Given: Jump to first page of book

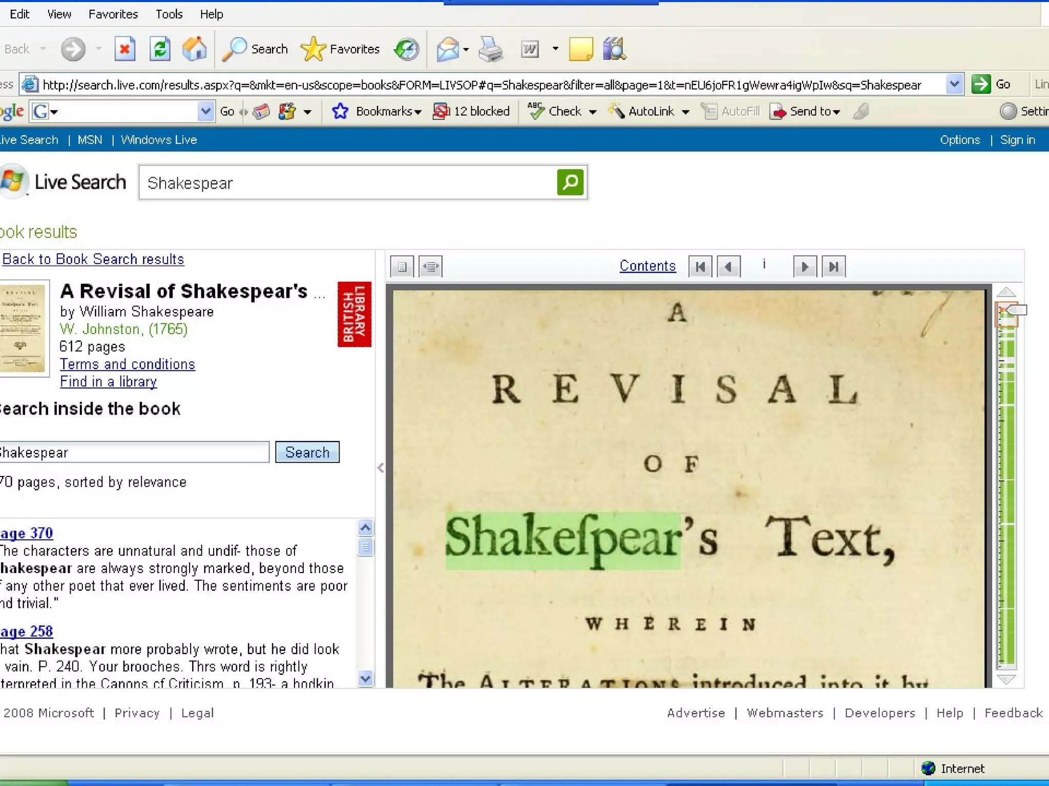Looking at the screenshot, I should (700, 267).
